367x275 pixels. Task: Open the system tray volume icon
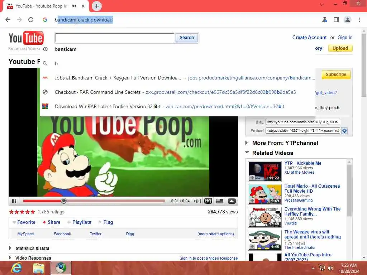click(330, 268)
